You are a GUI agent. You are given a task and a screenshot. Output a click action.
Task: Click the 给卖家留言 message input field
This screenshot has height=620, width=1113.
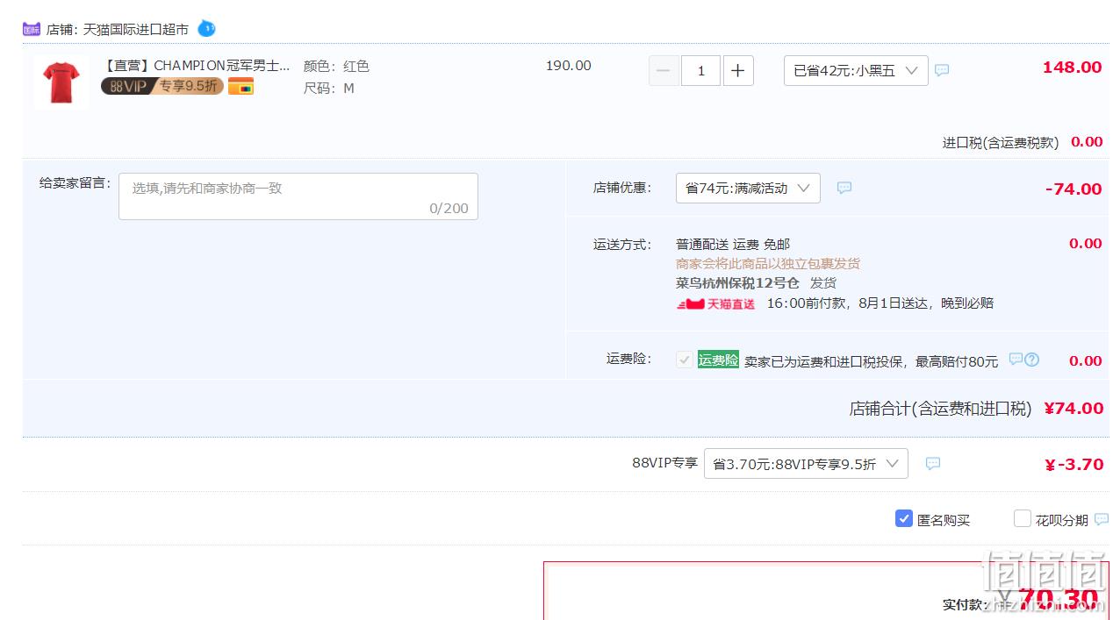coord(298,196)
